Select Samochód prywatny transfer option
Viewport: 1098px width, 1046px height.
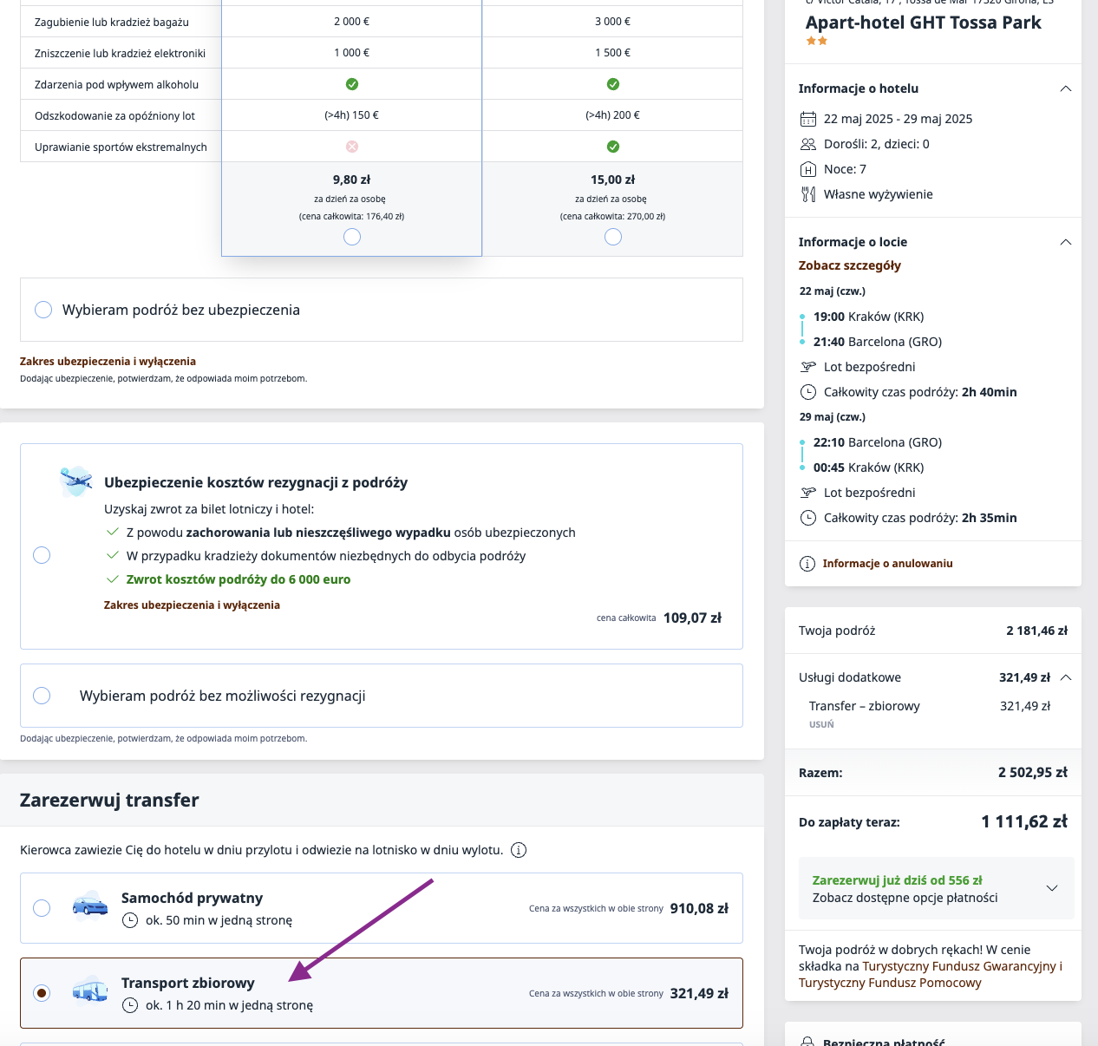click(42, 908)
